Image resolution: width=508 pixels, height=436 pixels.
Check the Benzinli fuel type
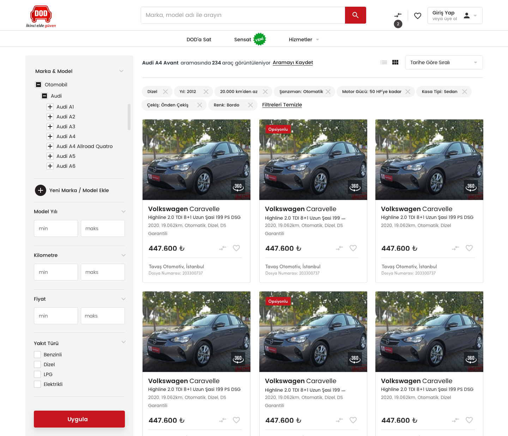pyautogui.click(x=37, y=355)
